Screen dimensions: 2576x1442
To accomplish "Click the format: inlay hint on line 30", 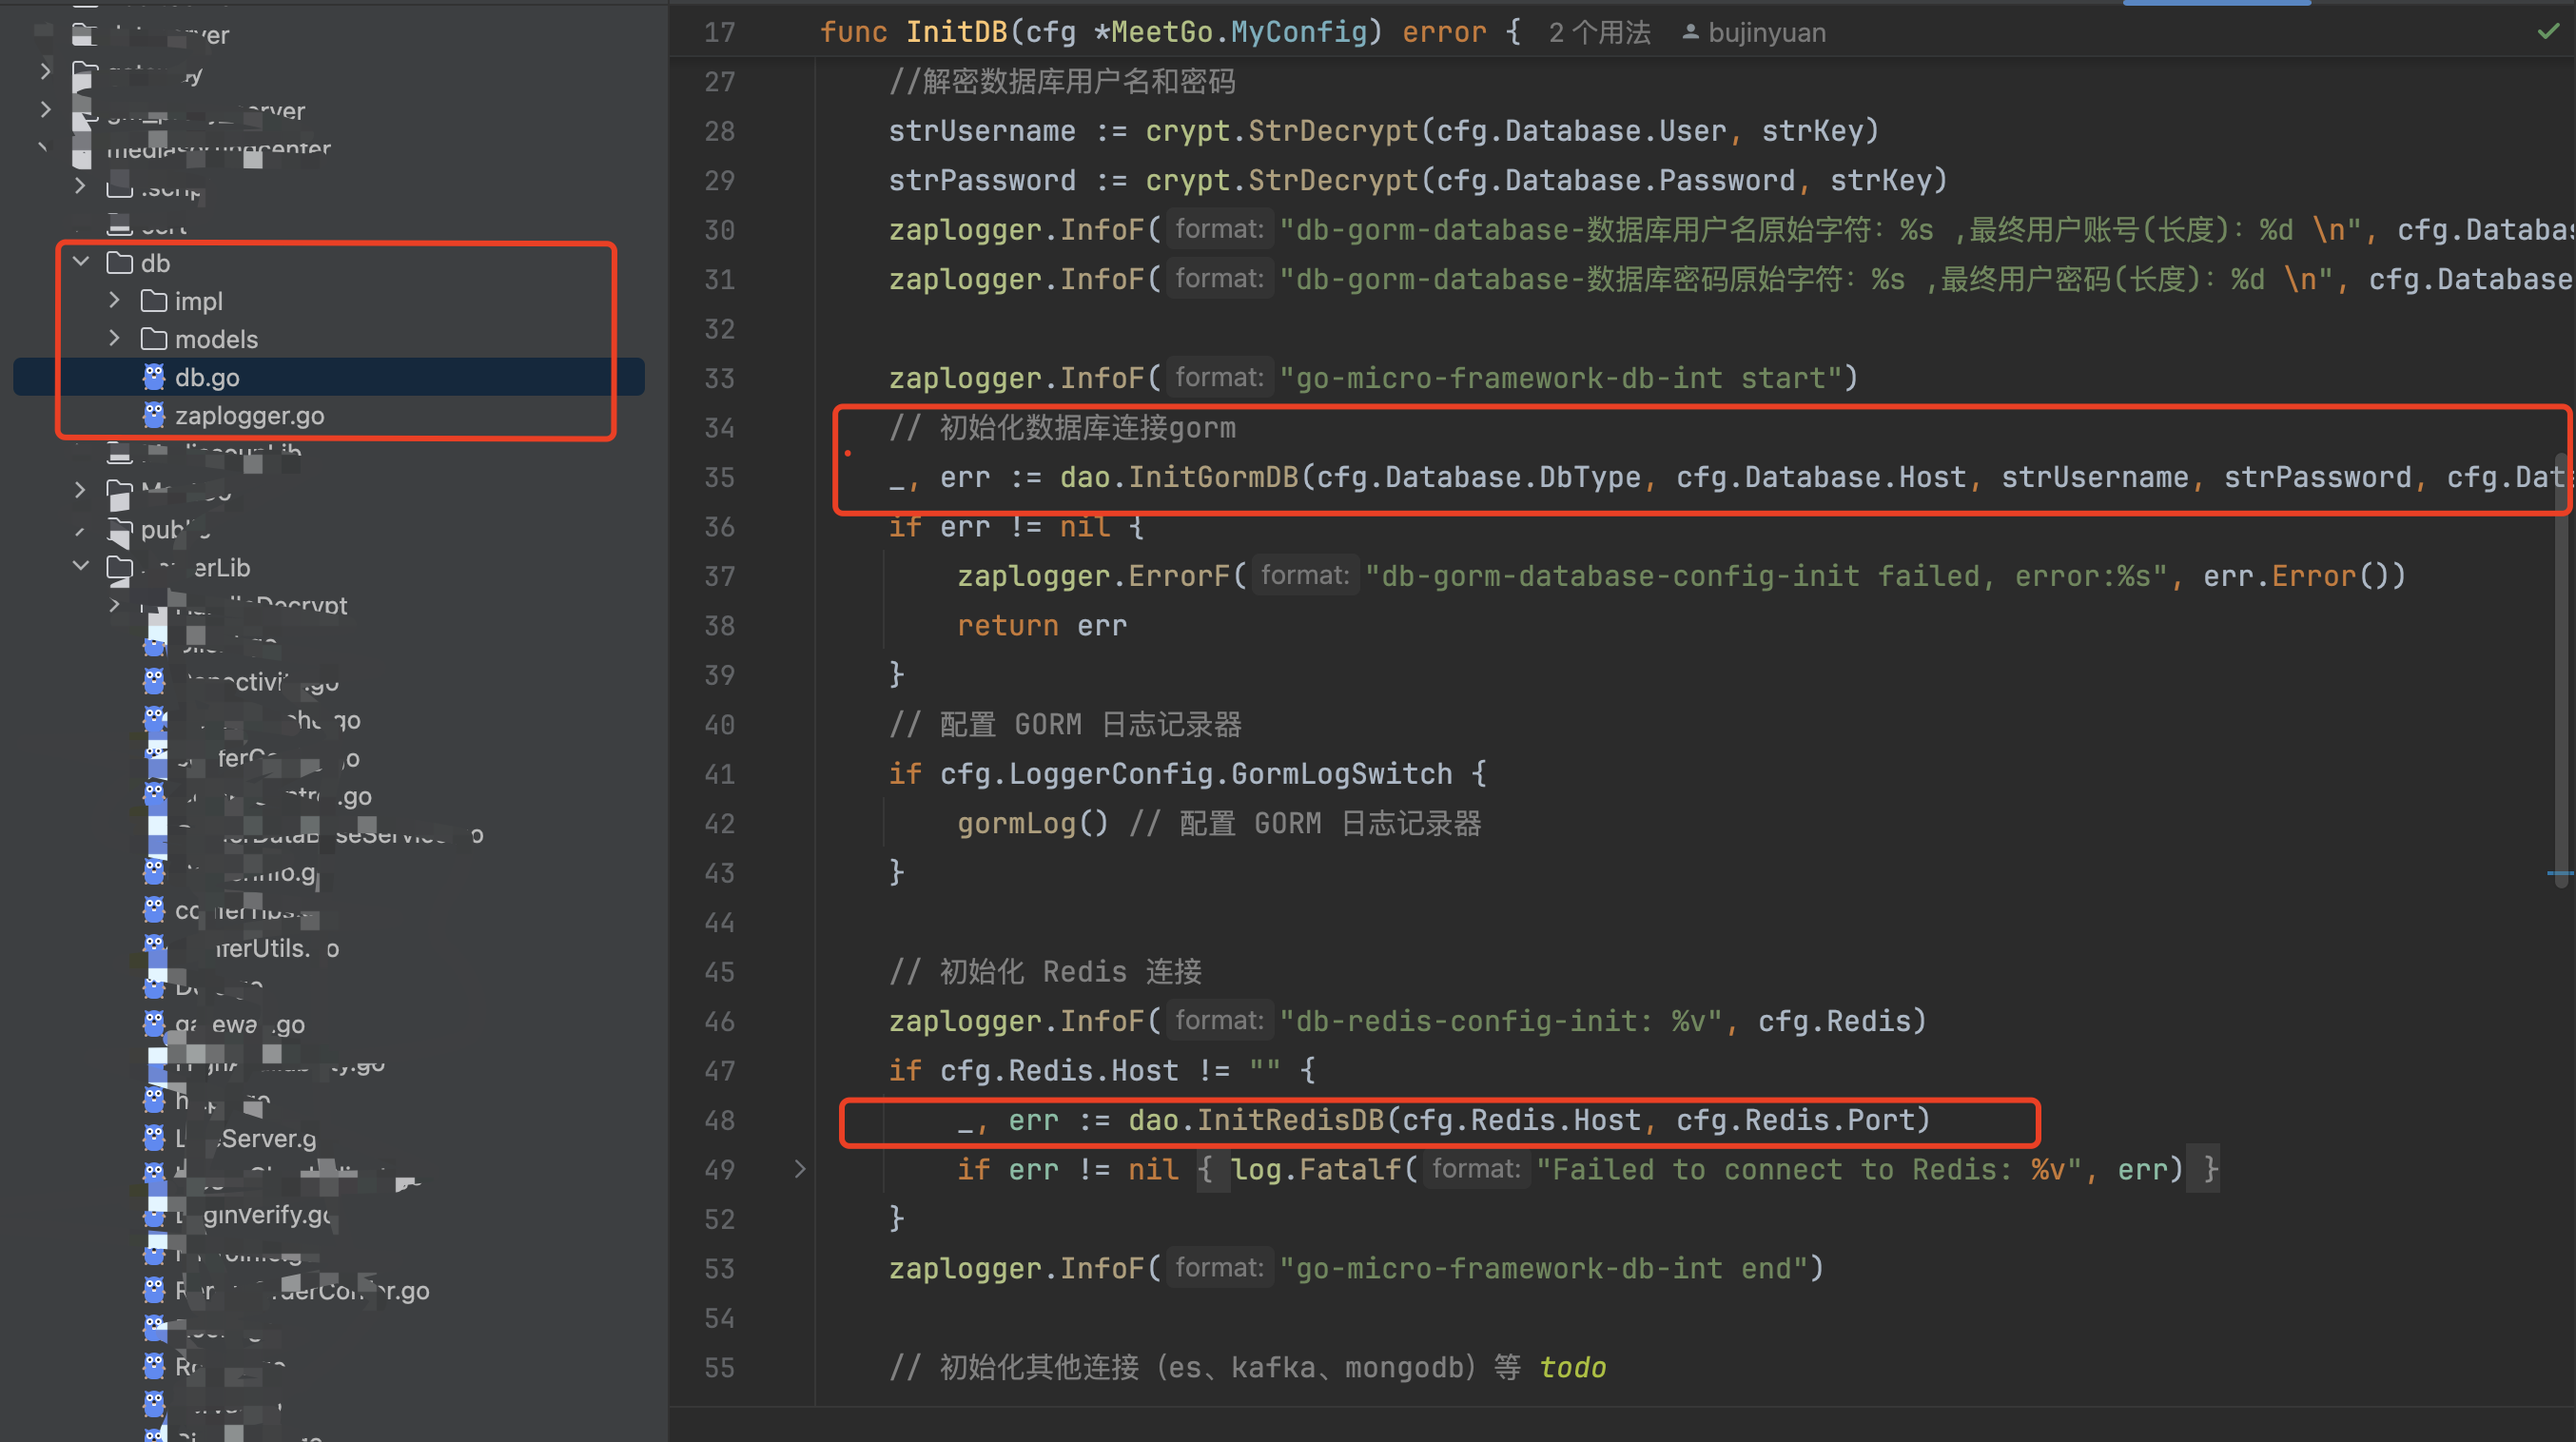I will coord(1219,229).
